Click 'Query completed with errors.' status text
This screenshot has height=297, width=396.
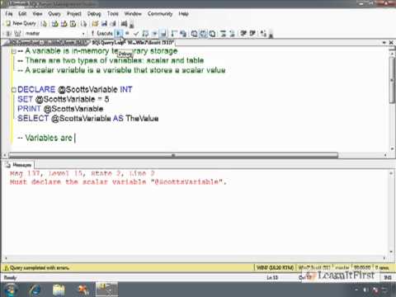(39, 267)
